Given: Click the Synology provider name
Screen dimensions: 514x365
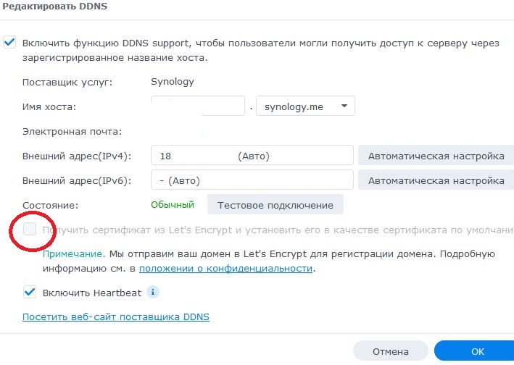Looking at the screenshot, I should tap(172, 82).
